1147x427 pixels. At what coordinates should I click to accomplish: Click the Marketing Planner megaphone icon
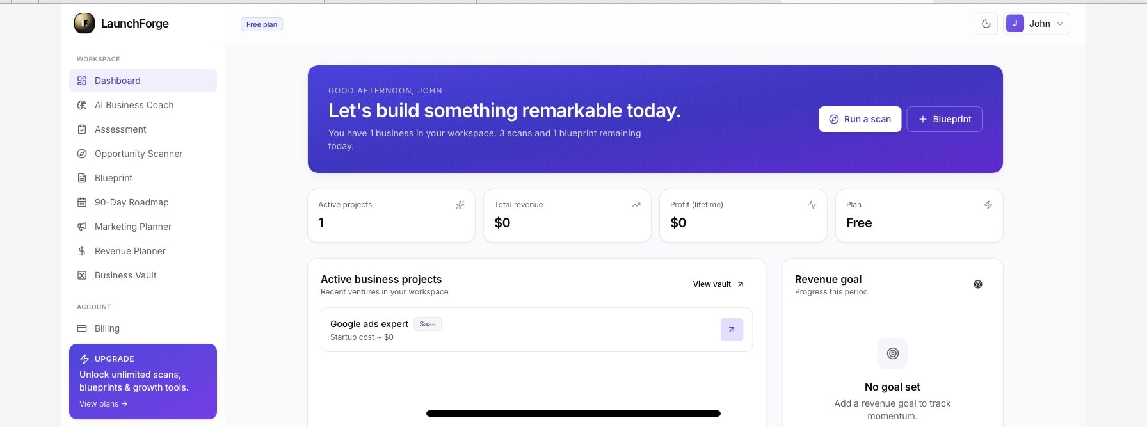pyautogui.click(x=82, y=227)
